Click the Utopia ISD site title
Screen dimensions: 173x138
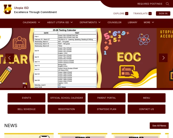[x=21, y=8]
